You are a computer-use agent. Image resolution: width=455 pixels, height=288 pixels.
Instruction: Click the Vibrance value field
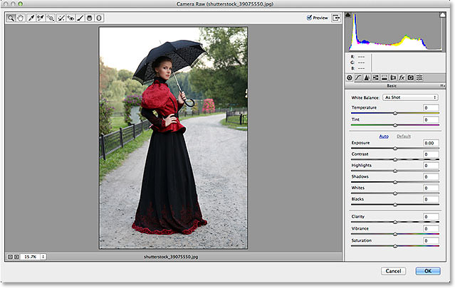click(x=431, y=228)
